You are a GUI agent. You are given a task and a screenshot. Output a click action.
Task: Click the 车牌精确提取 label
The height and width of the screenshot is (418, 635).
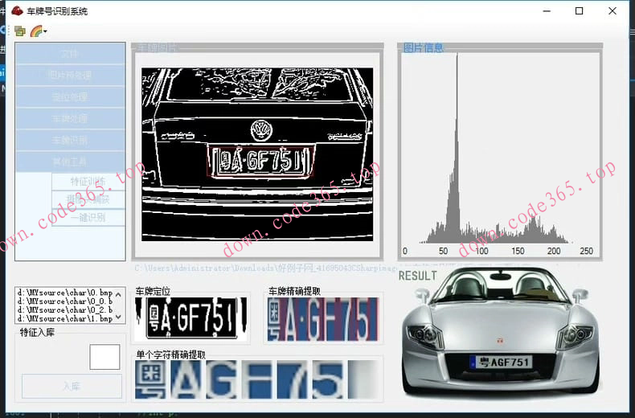coord(294,291)
